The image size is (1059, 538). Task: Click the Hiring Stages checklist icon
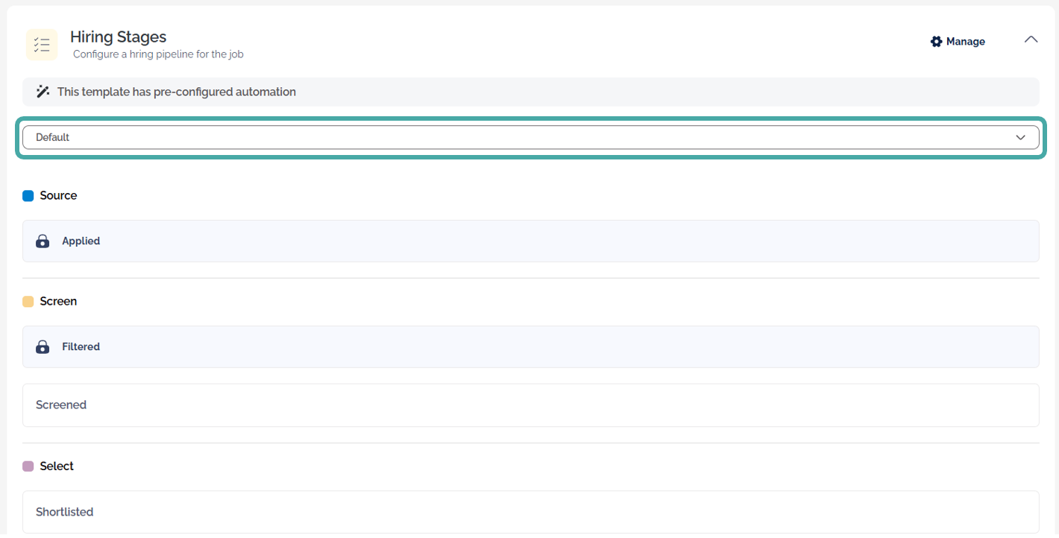coord(42,45)
